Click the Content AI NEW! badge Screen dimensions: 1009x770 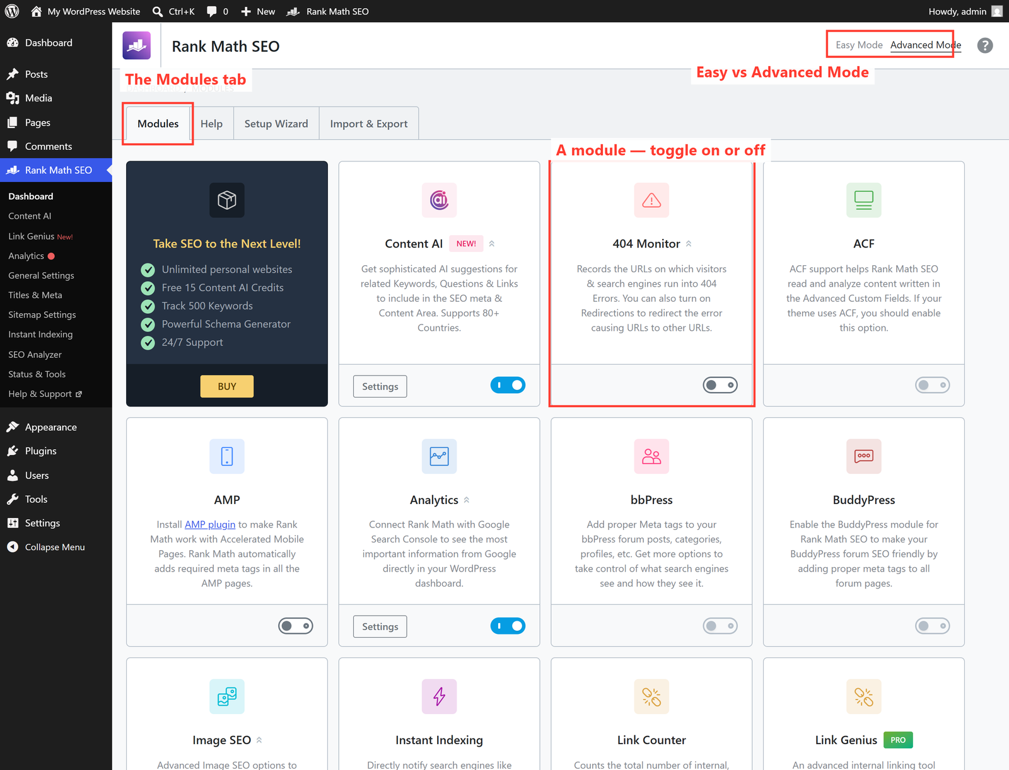coord(466,244)
